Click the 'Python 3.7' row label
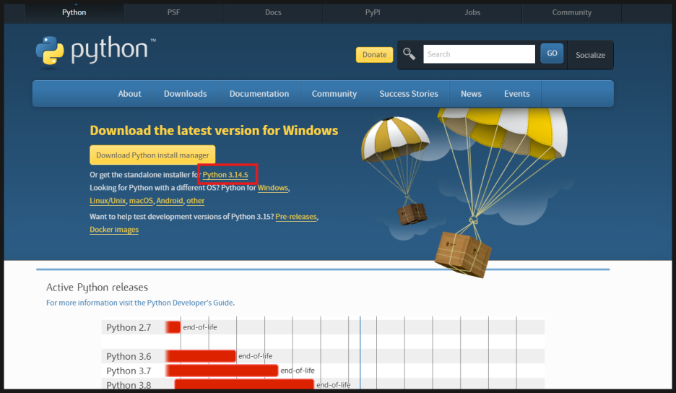This screenshot has width=676, height=393. (129, 371)
